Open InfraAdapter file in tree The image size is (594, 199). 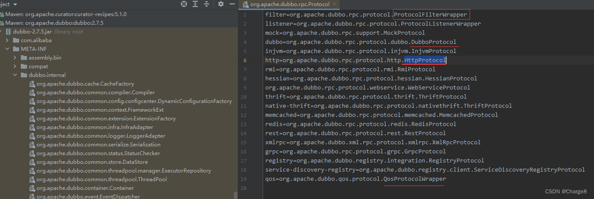coord(95,127)
